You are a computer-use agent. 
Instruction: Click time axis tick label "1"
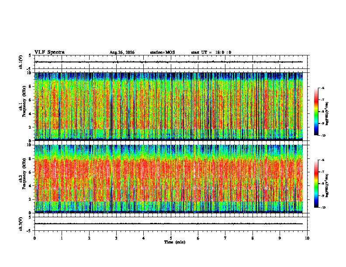(62, 238)
